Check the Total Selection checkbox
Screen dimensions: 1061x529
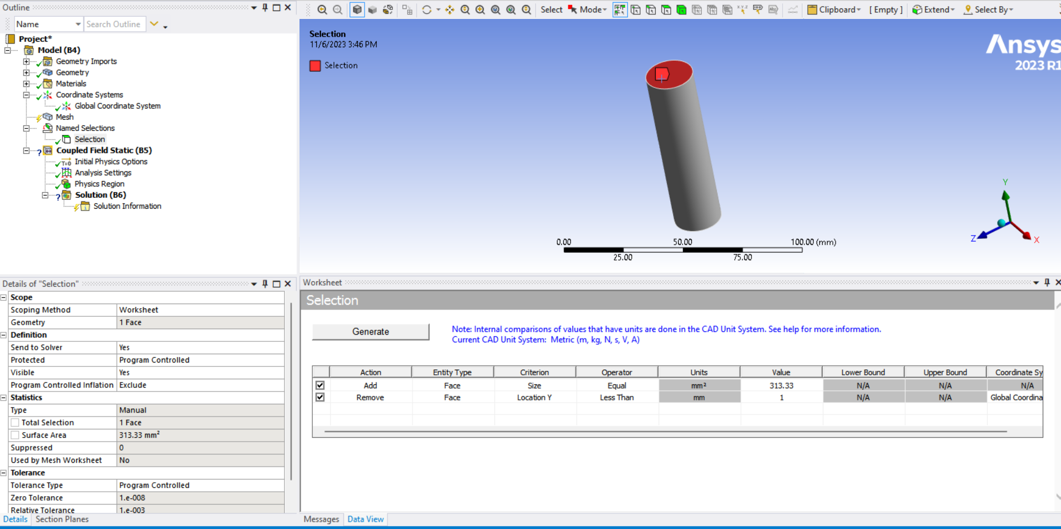(x=14, y=422)
